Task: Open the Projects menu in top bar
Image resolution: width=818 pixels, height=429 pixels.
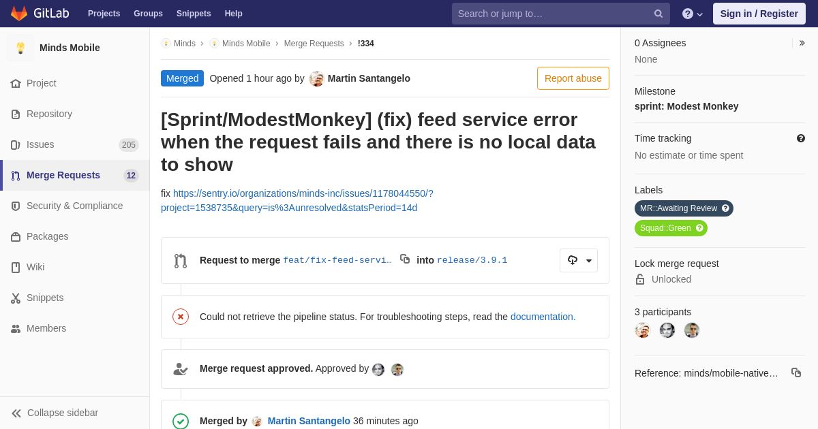Action: pyautogui.click(x=104, y=14)
